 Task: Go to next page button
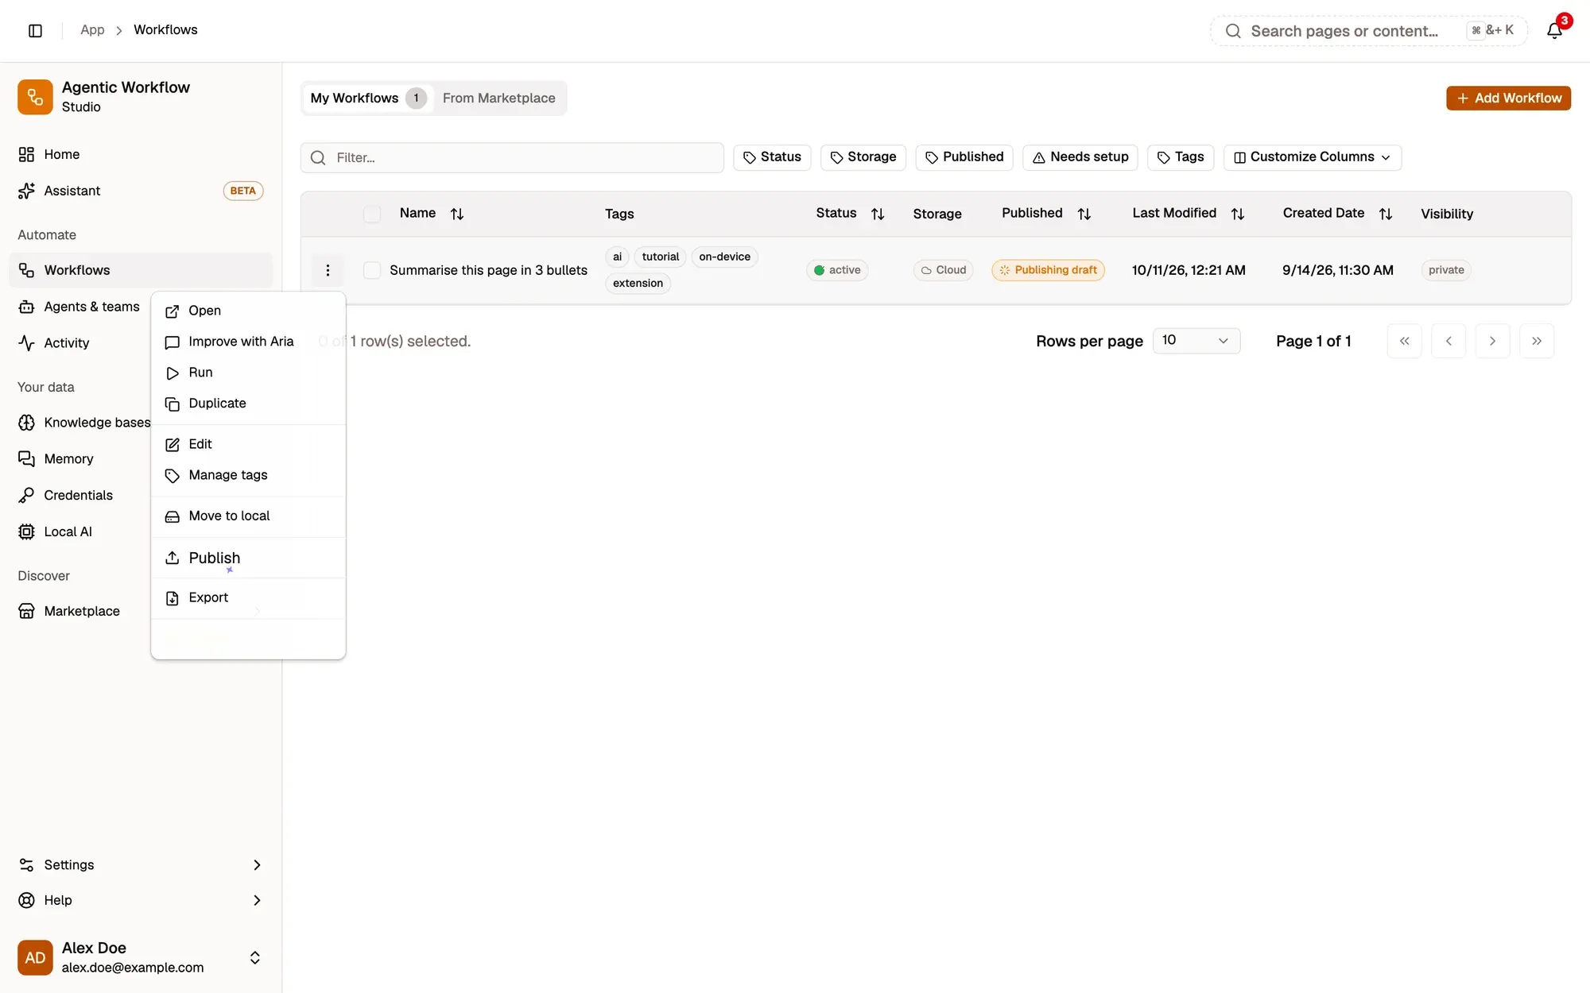pyautogui.click(x=1493, y=341)
